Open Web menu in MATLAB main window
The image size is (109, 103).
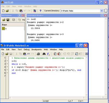coord(20,6)
